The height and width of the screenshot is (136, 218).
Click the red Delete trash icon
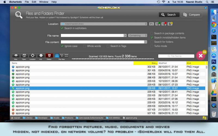49,55
